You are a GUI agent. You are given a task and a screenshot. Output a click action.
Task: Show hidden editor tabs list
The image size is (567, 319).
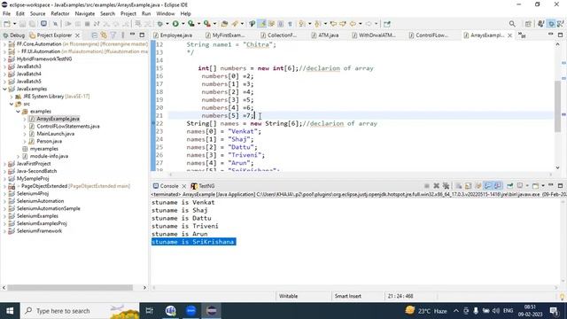pyautogui.click(x=522, y=35)
